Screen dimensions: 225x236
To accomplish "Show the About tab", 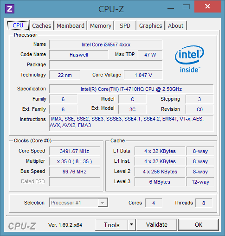I will (175, 26).
